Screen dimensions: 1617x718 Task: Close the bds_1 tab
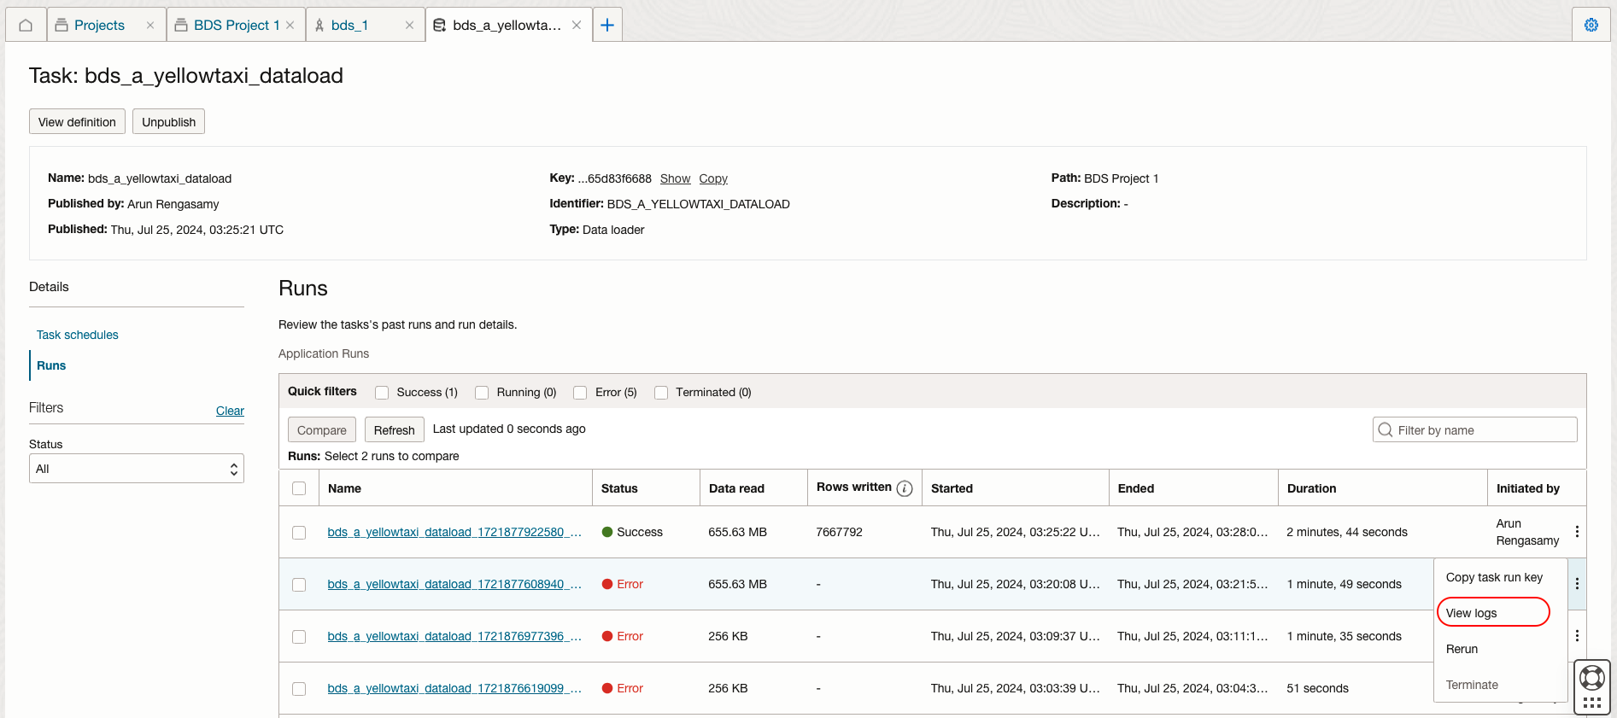(x=409, y=26)
